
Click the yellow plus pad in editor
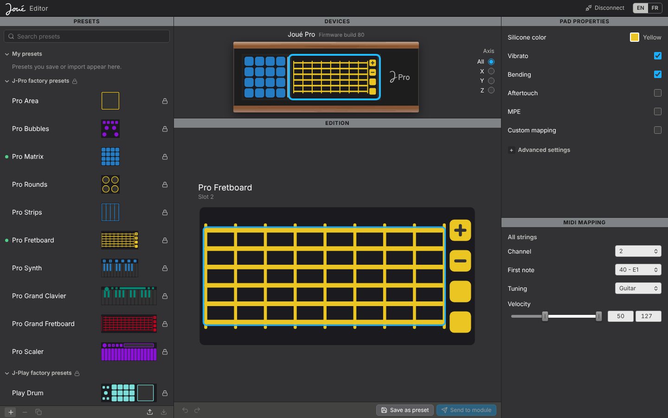tap(460, 230)
